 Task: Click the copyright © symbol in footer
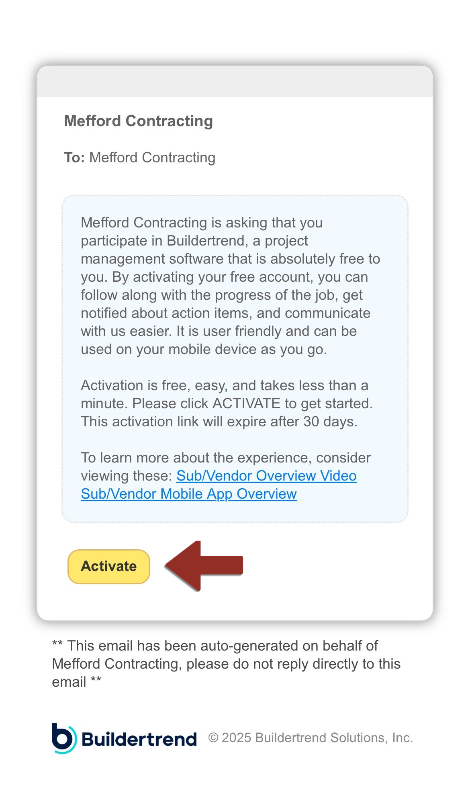[x=213, y=738]
